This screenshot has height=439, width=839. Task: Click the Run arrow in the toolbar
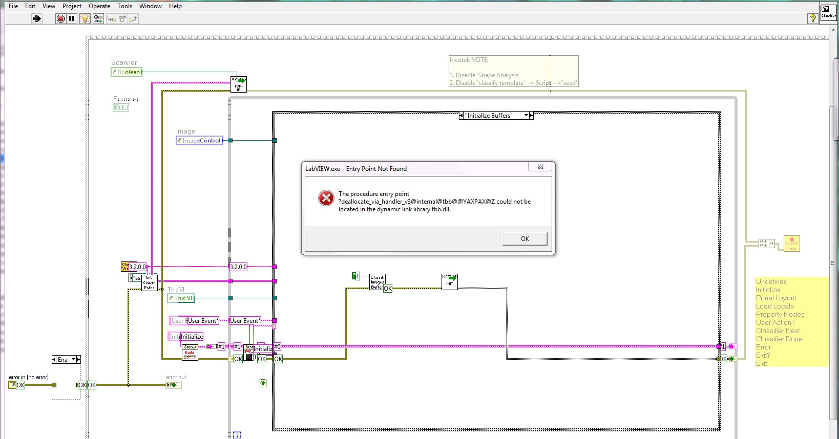click(36, 19)
